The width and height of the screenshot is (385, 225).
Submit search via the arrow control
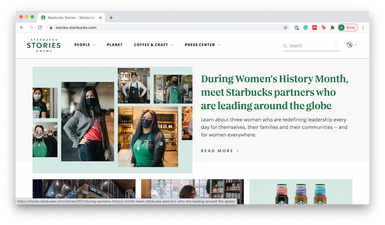[x=336, y=45]
